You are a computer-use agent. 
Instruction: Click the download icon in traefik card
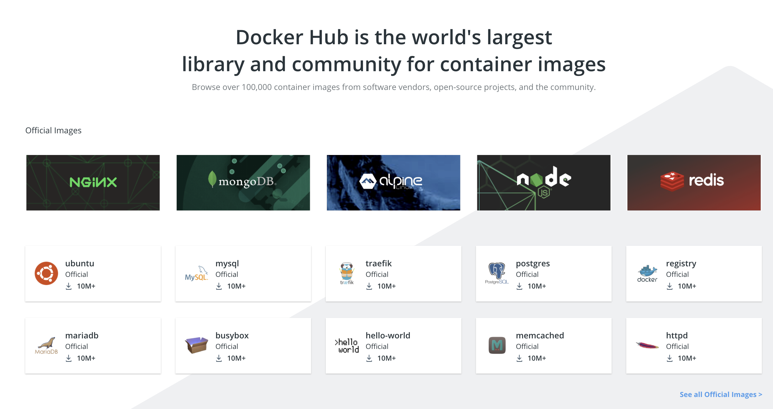click(x=369, y=286)
